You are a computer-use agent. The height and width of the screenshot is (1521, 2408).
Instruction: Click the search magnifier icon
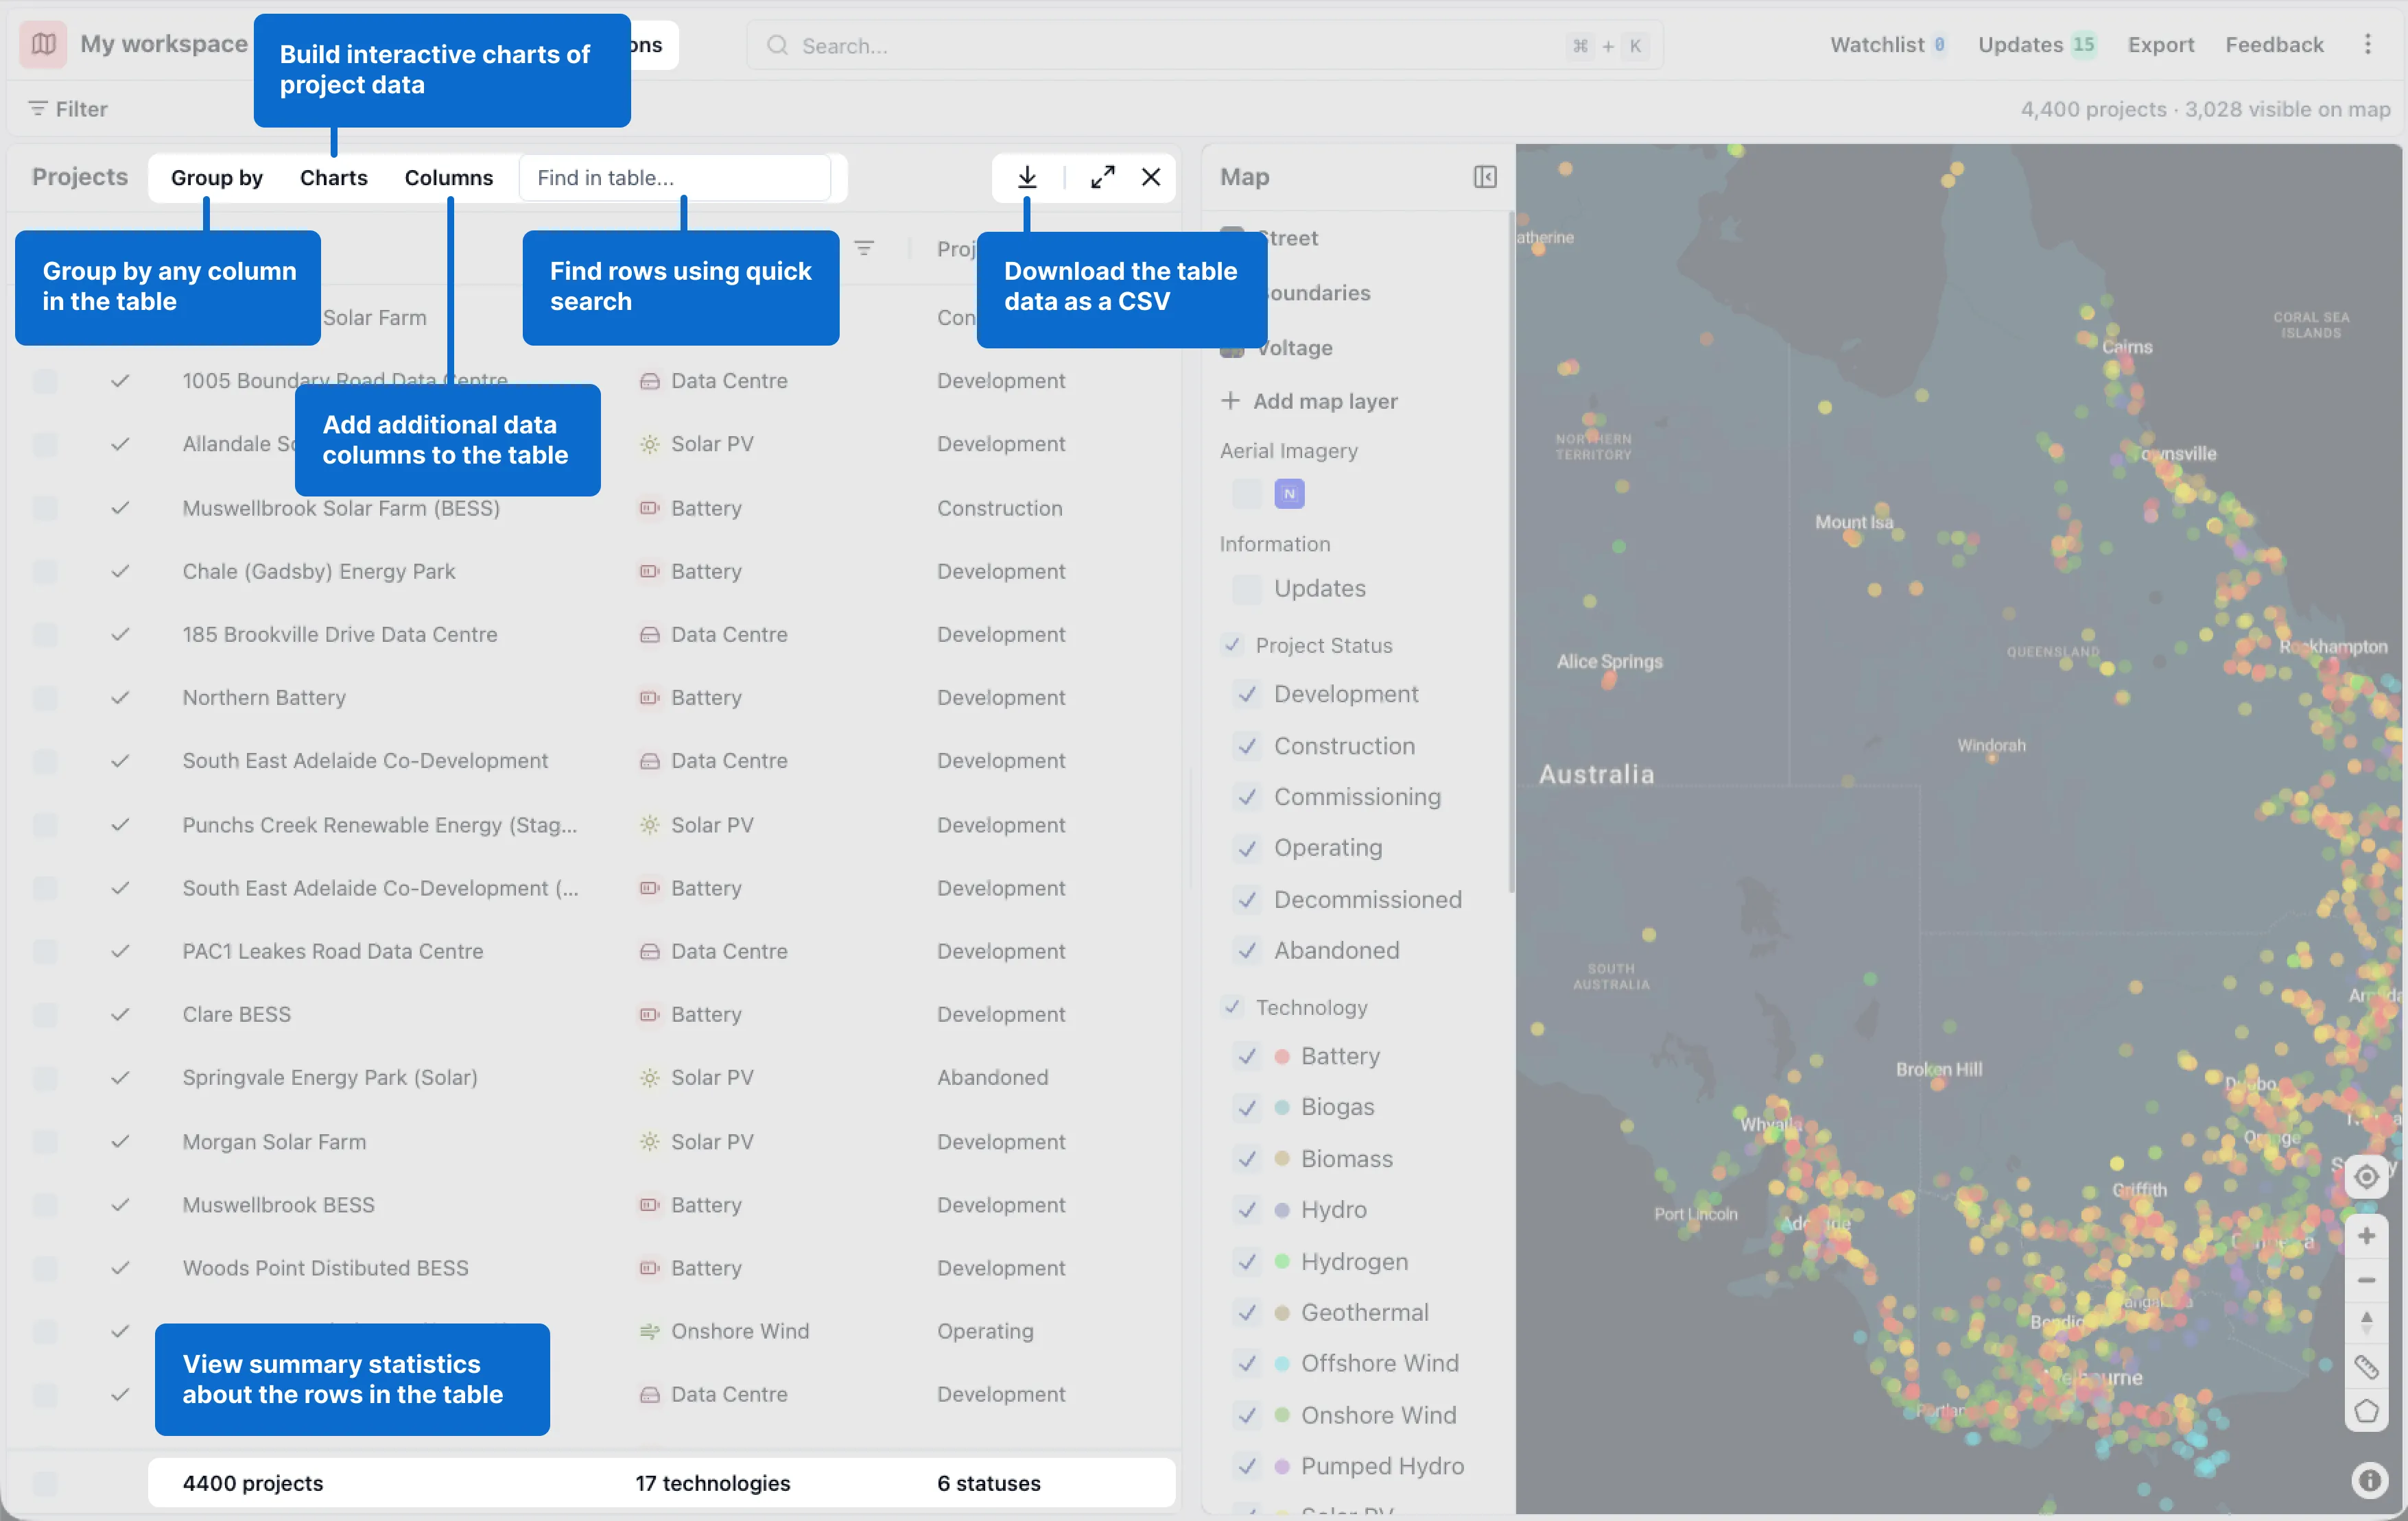777,45
